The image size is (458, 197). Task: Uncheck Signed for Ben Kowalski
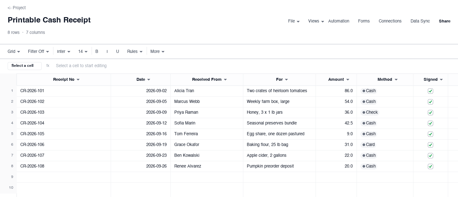point(430,156)
